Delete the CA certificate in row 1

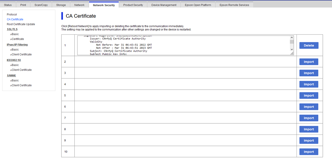(x=309, y=45)
